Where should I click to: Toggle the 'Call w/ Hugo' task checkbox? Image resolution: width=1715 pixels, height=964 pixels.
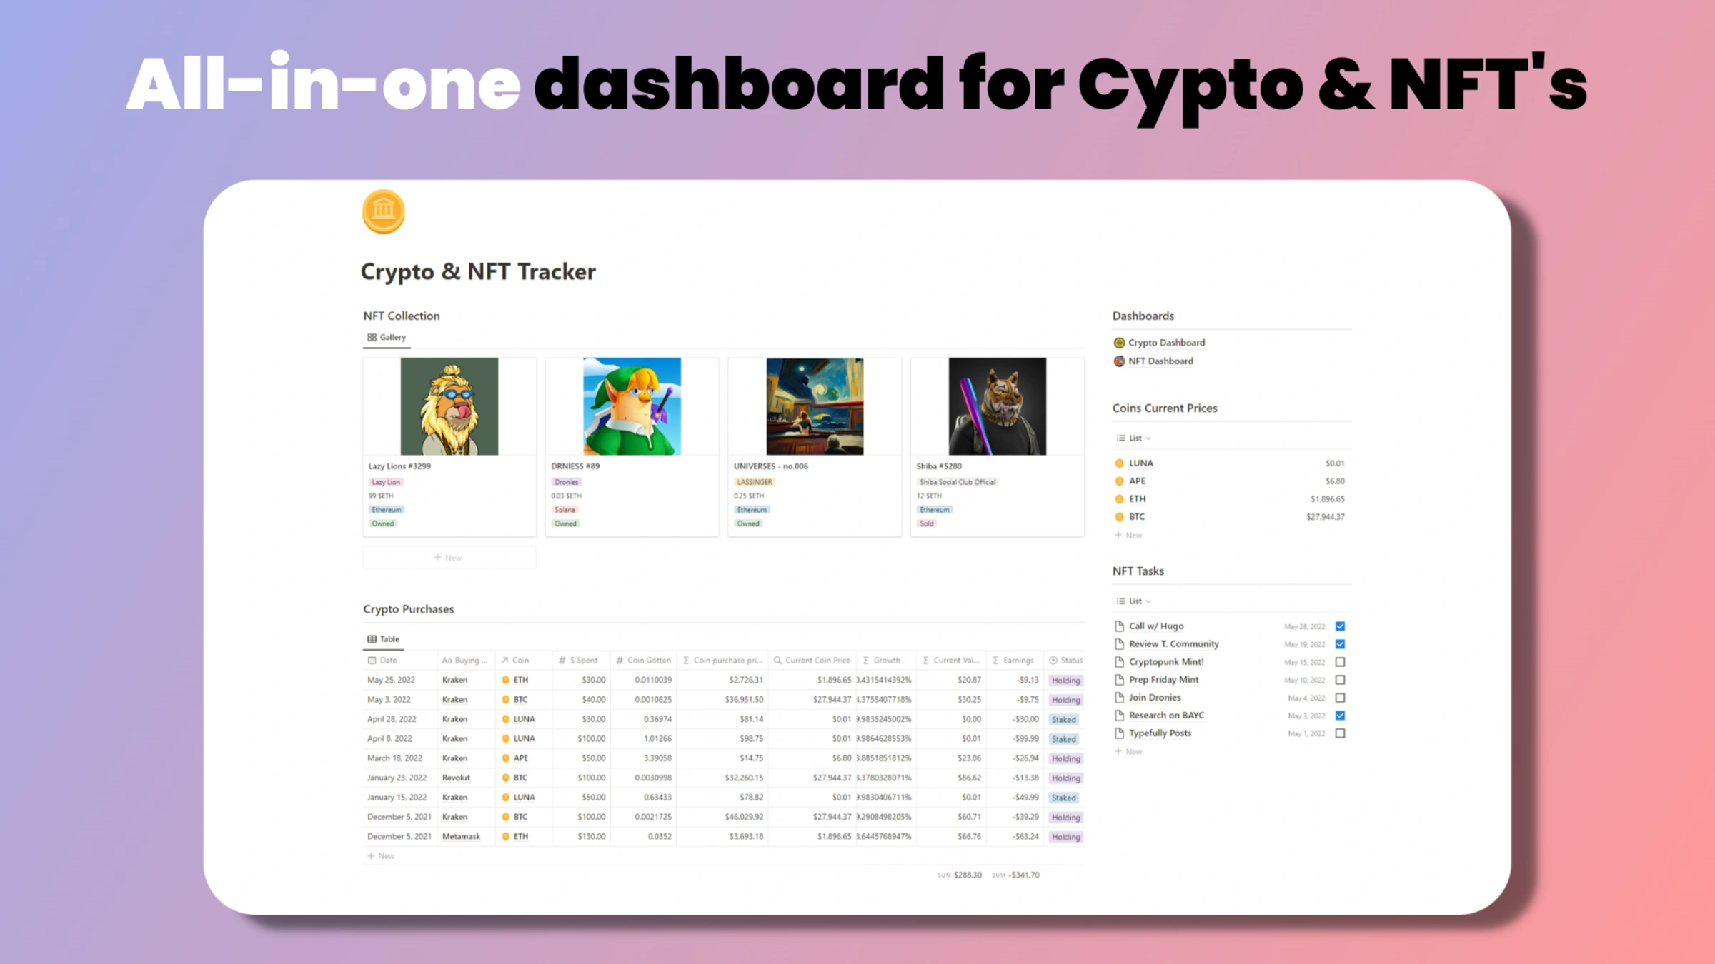click(x=1341, y=625)
